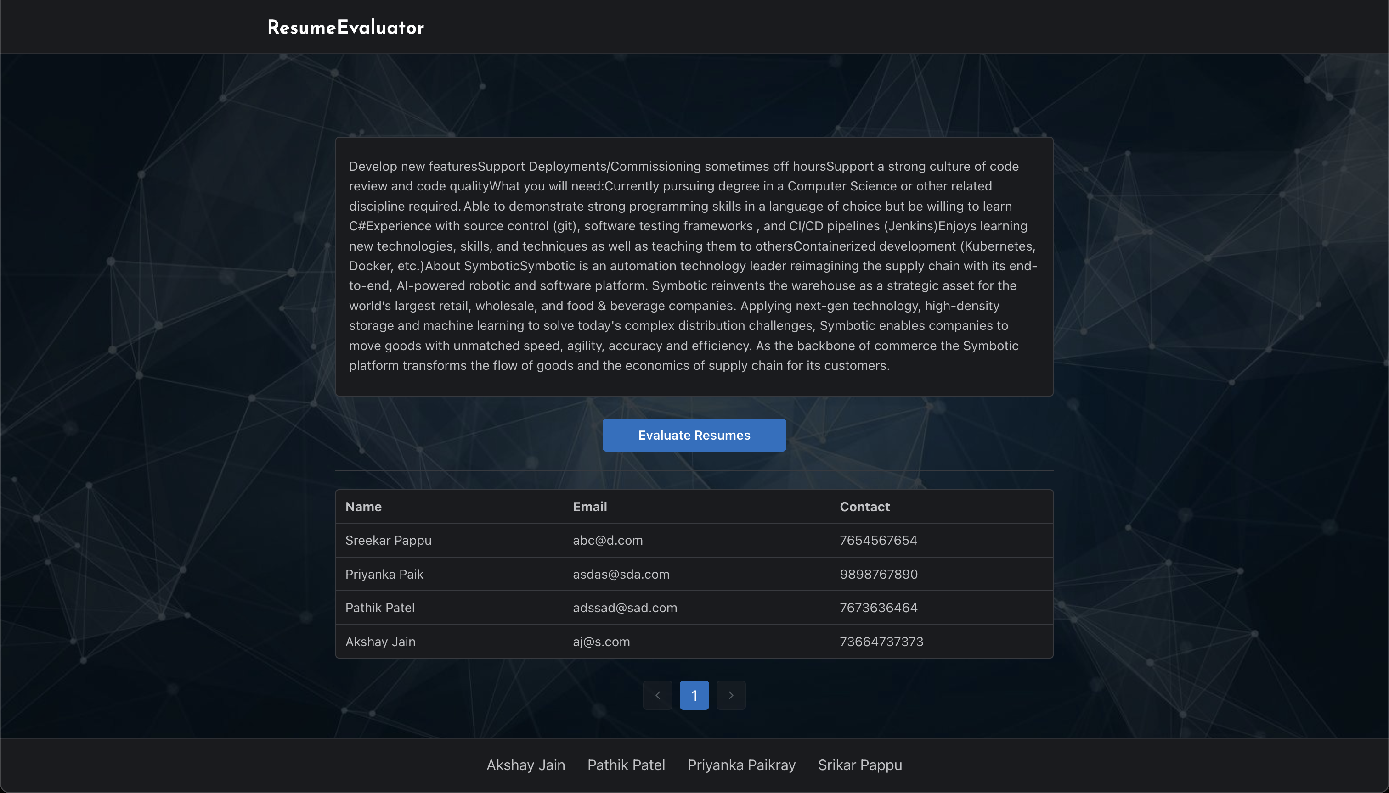Click the Evaluate Resumes button
The image size is (1389, 793).
click(694, 435)
